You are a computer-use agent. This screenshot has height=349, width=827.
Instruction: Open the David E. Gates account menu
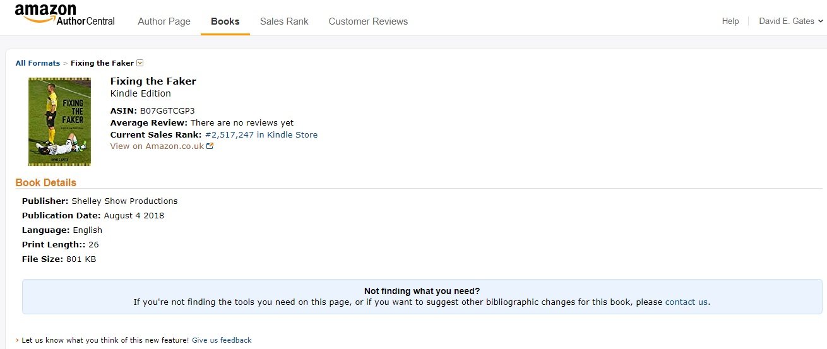pyautogui.click(x=791, y=21)
